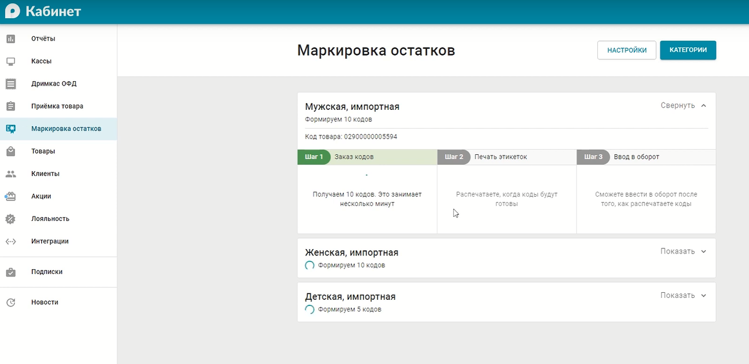Collapse the Мужская, импортная card via Свернуть
749x364 pixels.
(x=683, y=106)
